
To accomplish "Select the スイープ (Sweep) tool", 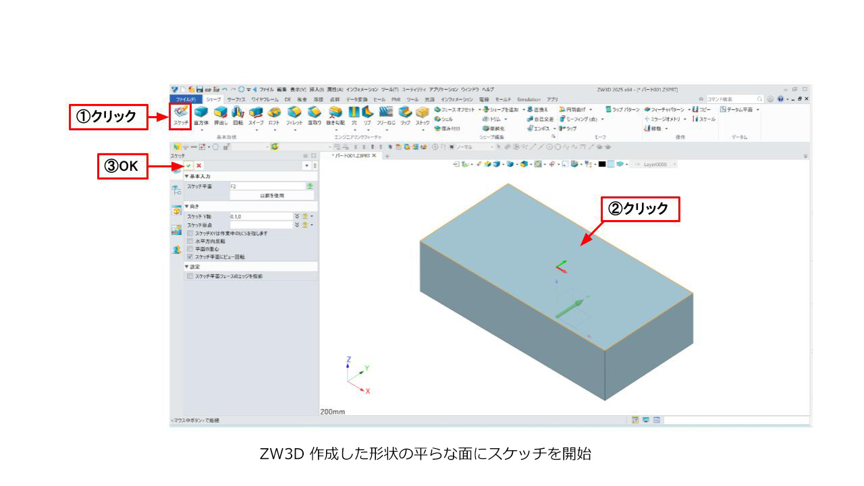I will click(x=256, y=116).
